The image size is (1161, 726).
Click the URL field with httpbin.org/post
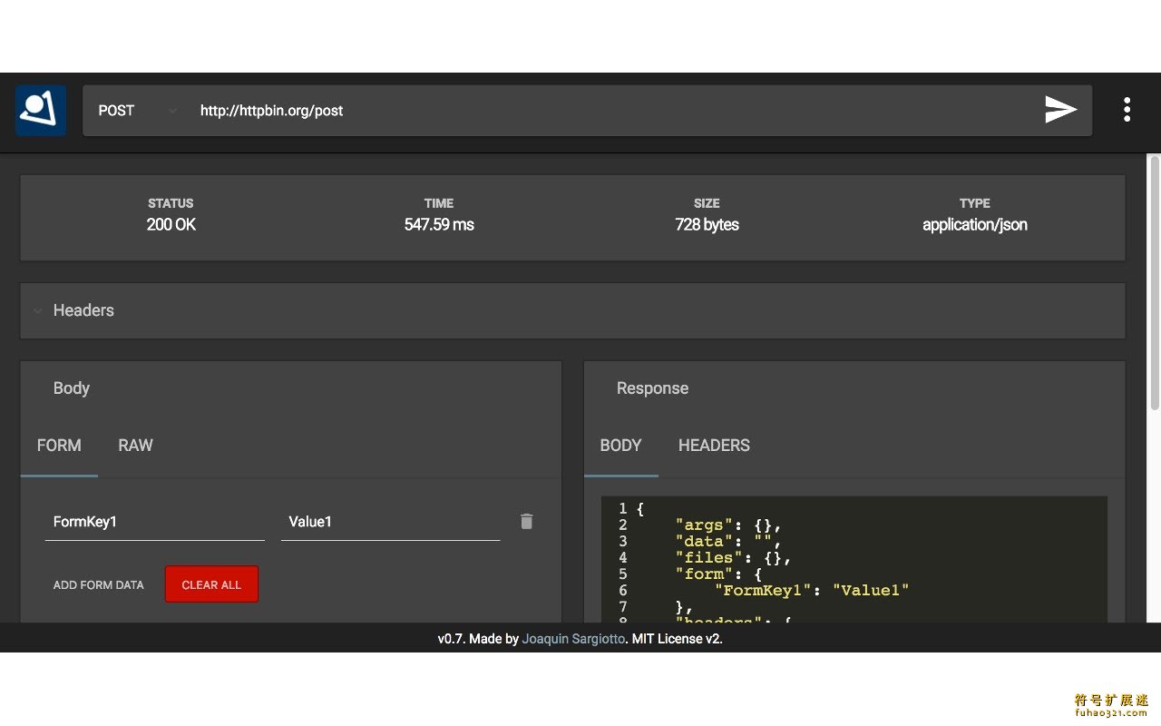[x=612, y=111]
